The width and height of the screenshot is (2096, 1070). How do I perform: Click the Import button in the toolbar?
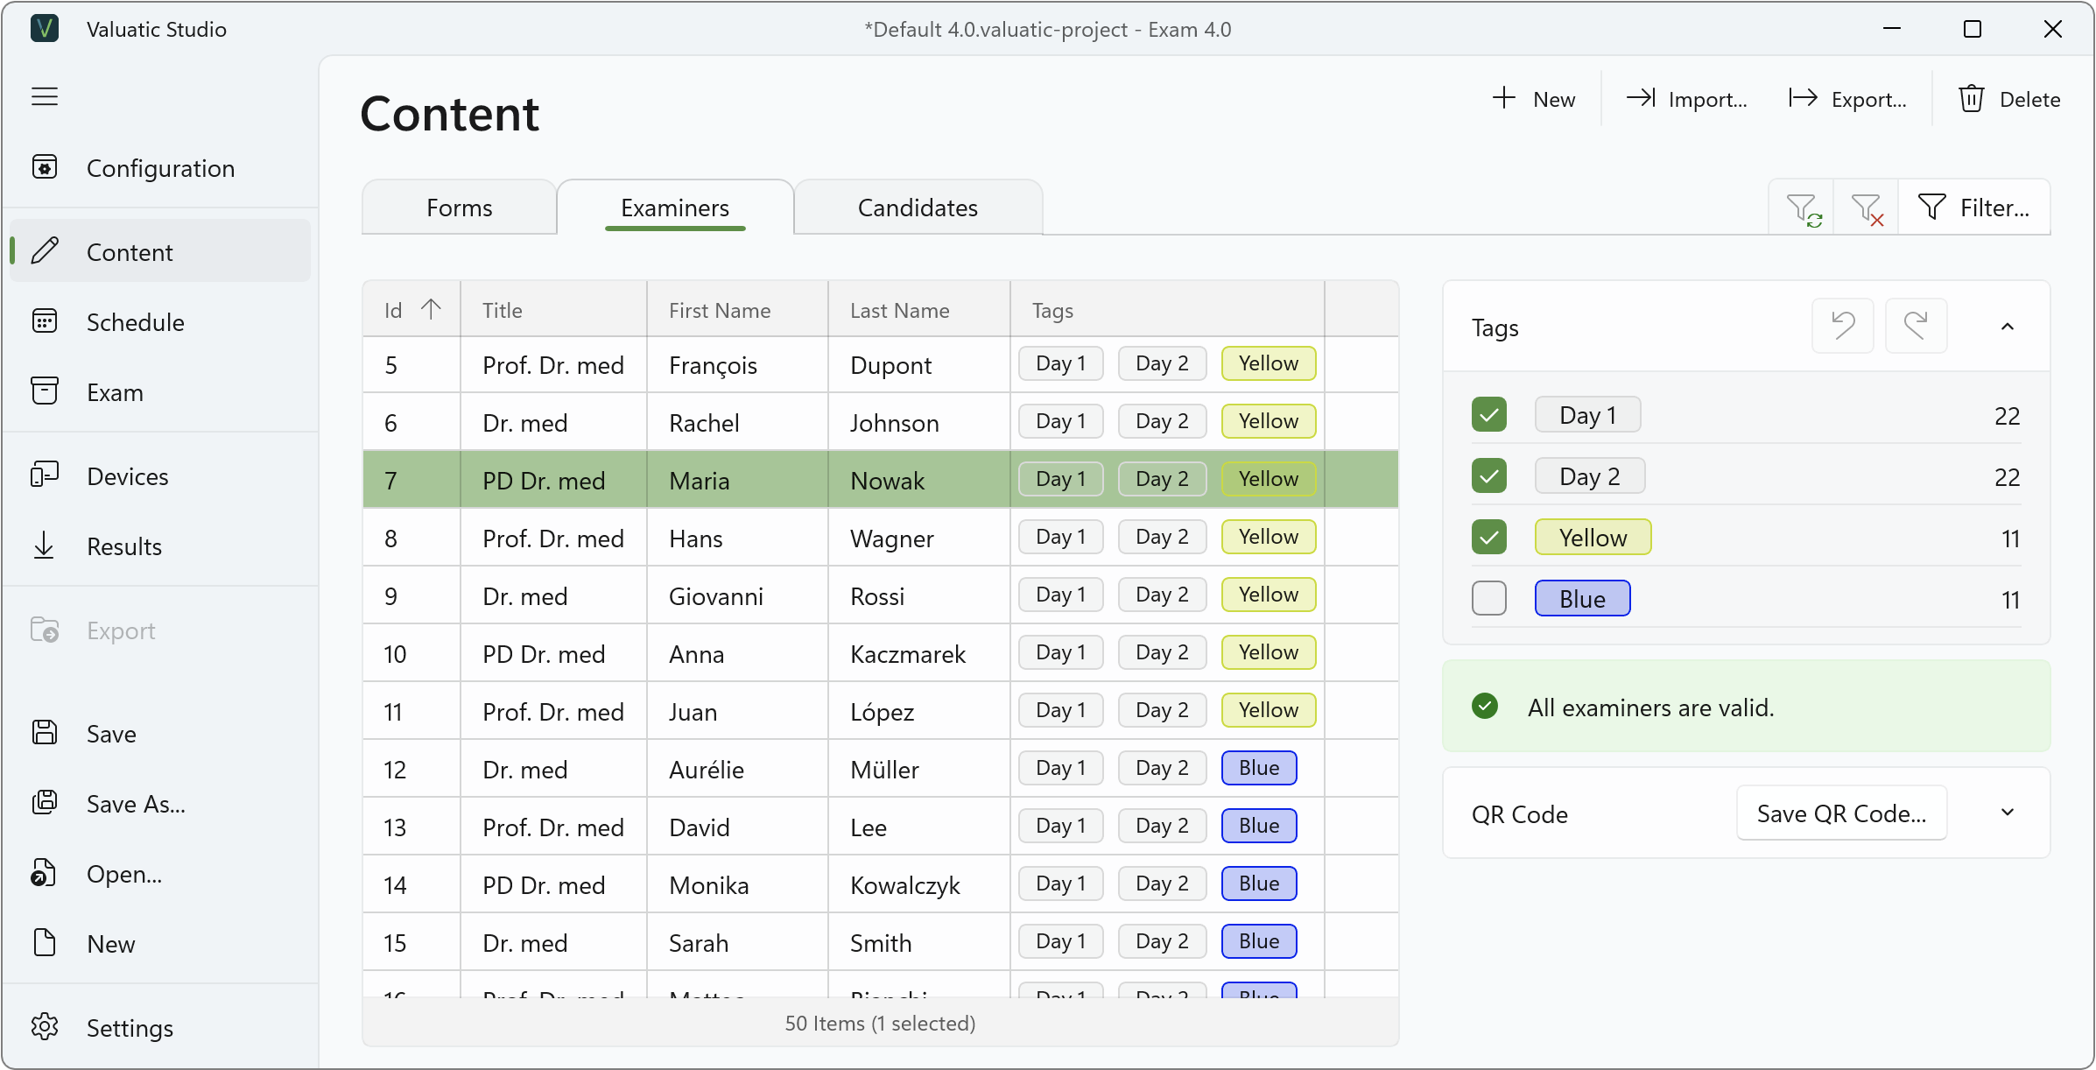pyautogui.click(x=1687, y=100)
